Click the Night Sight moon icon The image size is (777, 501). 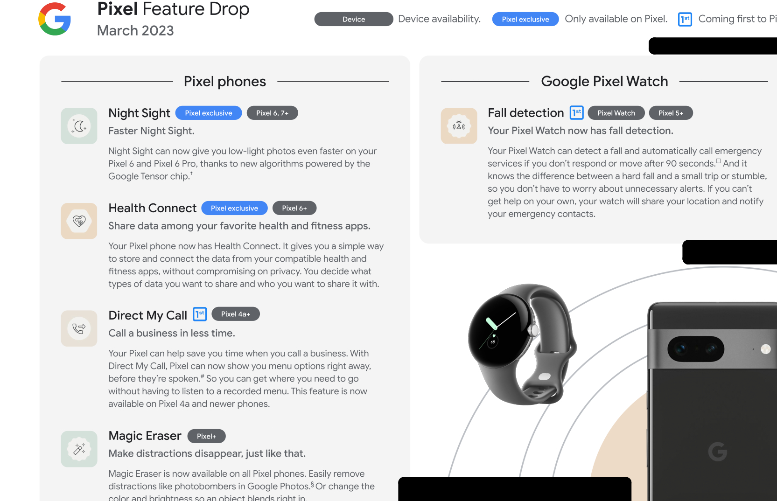click(79, 126)
